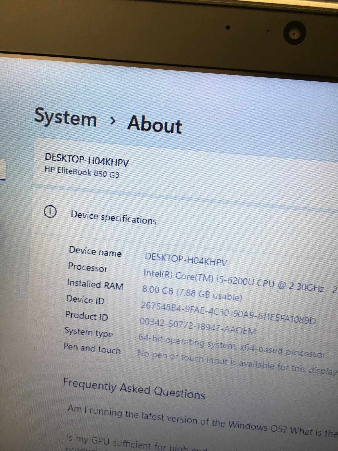
Task: Open the latest Windows OS version question
Action: [x=202, y=421]
